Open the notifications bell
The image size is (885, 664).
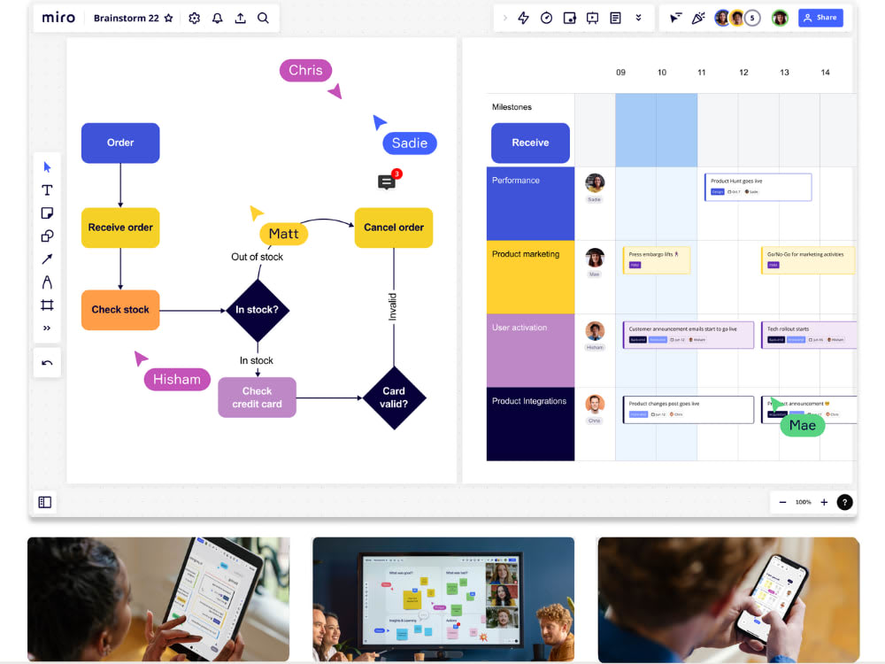point(217,18)
